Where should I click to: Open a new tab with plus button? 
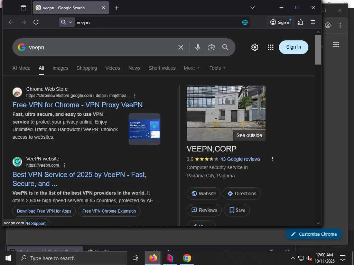click(117, 8)
